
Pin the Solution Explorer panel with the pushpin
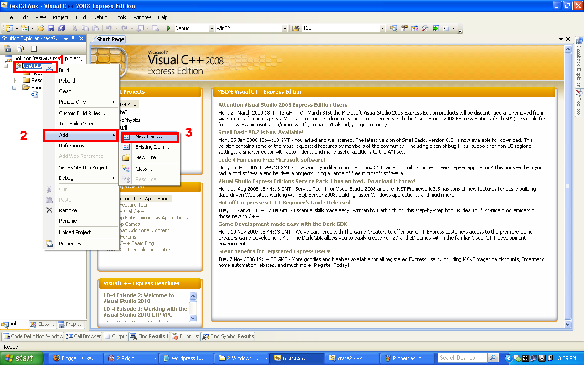[x=73, y=39]
